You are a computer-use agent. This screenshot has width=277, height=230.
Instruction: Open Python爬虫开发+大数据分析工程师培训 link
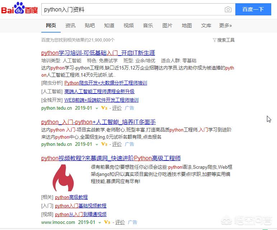click(106, 83)
